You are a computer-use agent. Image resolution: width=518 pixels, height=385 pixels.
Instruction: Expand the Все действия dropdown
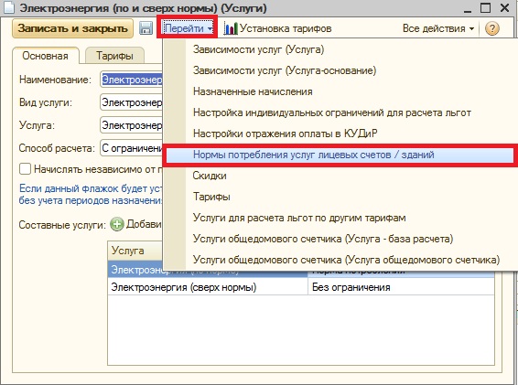(438, 28)
